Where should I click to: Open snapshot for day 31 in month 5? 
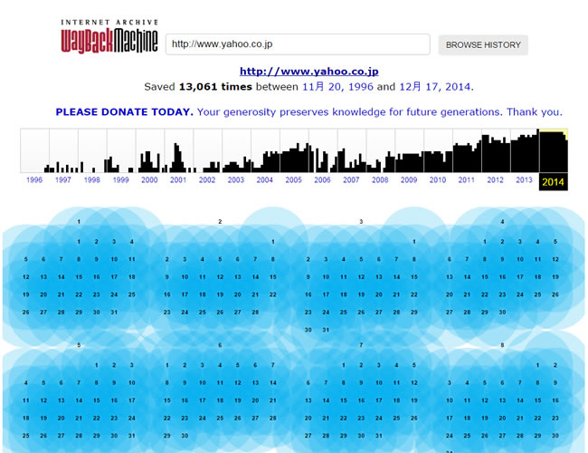(132, 436)
